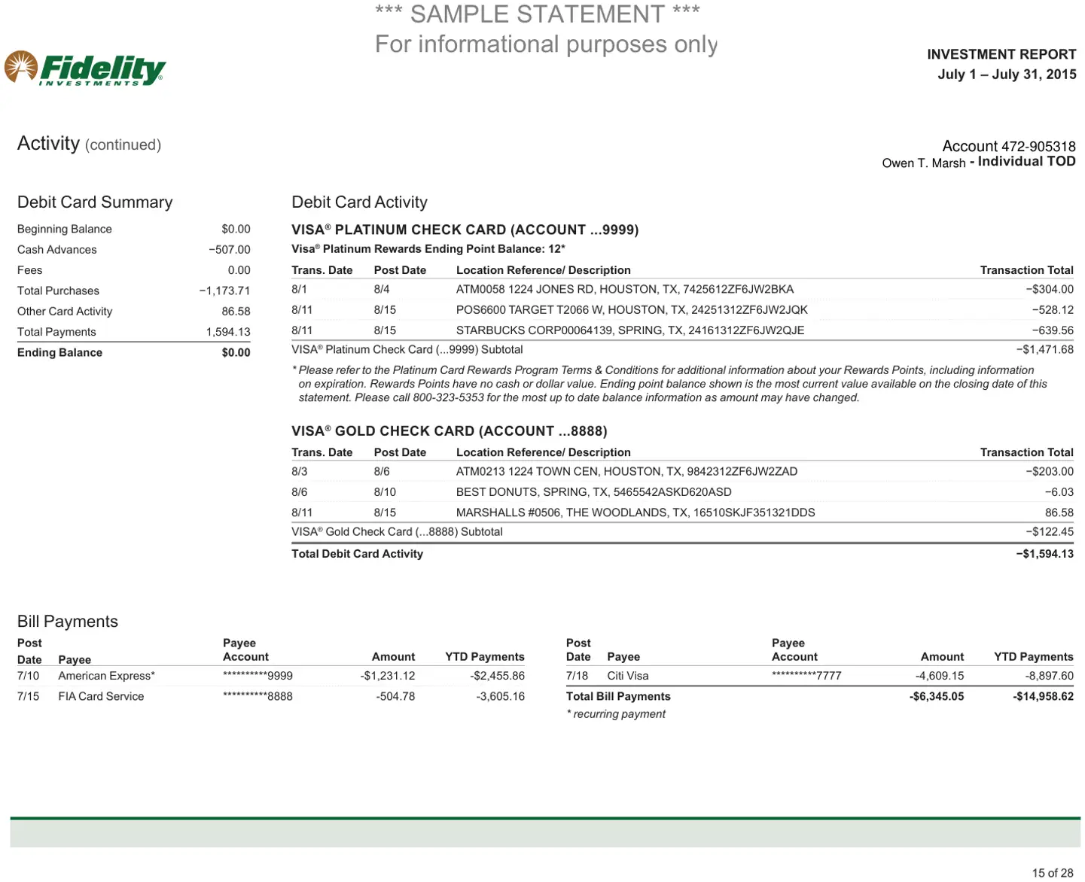
Task: Click the POS6600 TARGET transaction description
Action: [x=632, y=309]
